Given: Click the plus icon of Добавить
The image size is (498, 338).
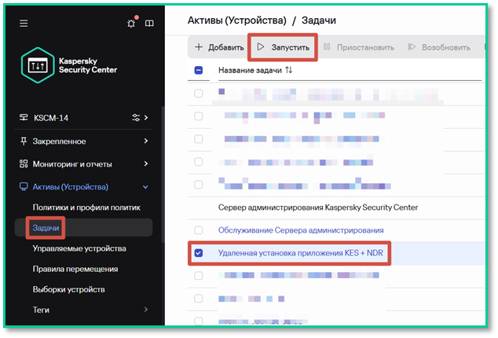Looking at the screenshot, I should click(x=199, y=47).
